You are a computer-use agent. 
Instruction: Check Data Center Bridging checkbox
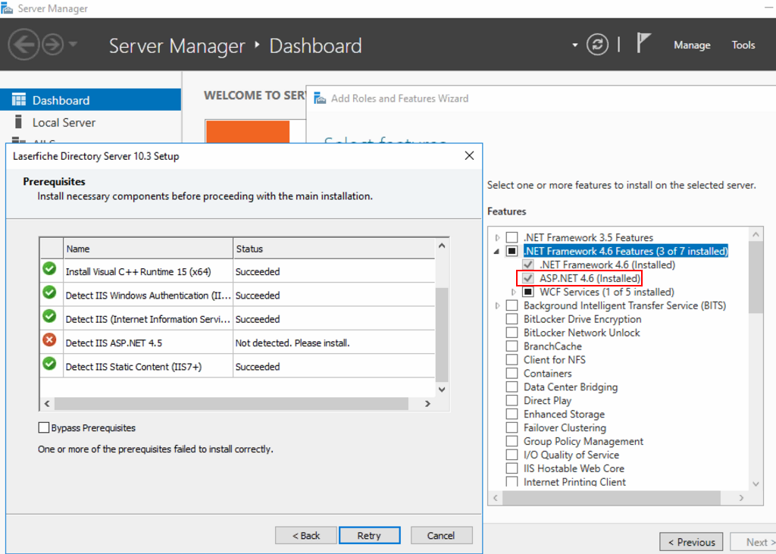[x=512, y=387]
